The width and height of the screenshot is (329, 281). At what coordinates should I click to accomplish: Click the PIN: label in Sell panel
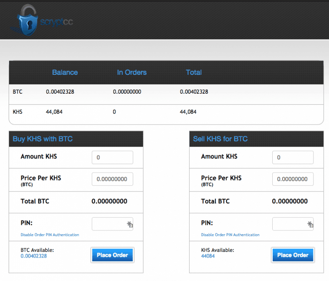(207, 223)
